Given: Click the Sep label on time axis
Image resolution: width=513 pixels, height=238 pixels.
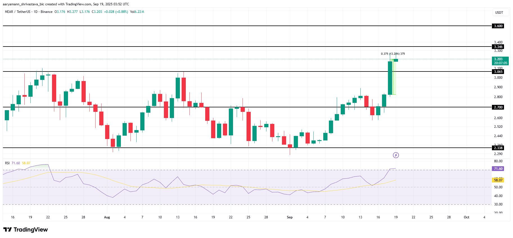Looking at the screenshot, I should (x=290, y=217).
